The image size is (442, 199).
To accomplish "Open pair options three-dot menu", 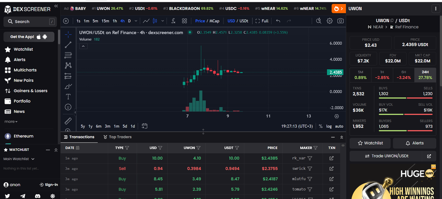I will point(436,8).
